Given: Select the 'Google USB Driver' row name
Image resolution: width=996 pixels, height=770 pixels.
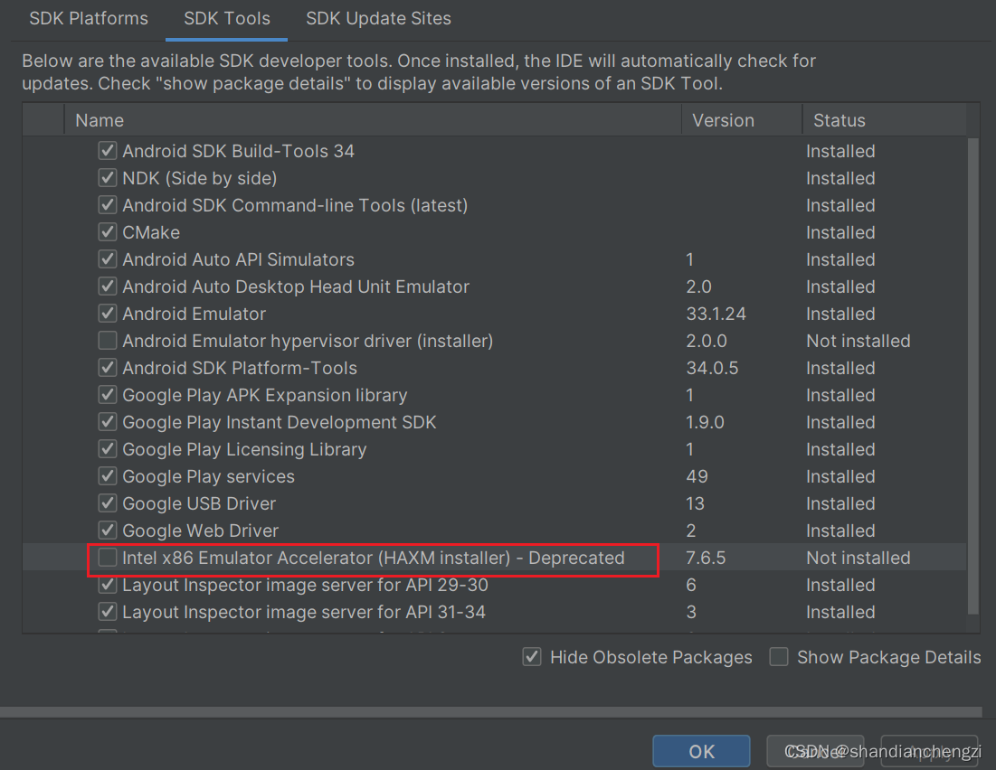Looking at the screenshot, I should (x=199, y=503).
